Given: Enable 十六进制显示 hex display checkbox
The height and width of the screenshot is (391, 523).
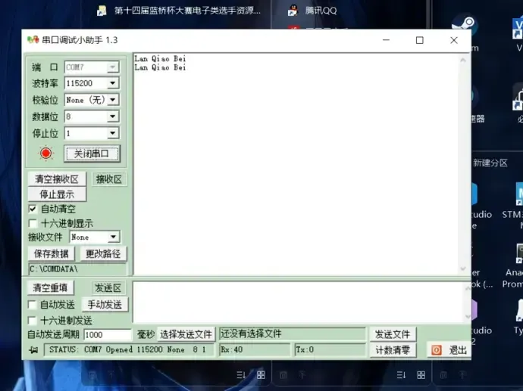Looking at the screenshot, I should 33,224.
